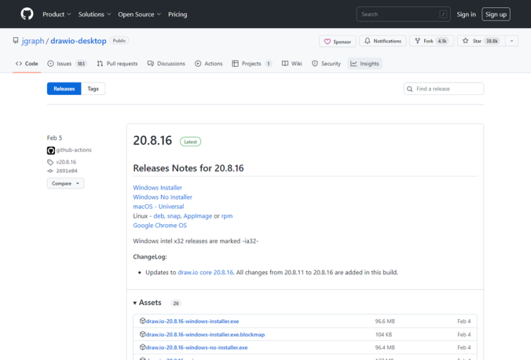The height and width of the screenshot is (360, 531).
Task: Open the jgraph owner link
Action: click(x=33, y=41)
